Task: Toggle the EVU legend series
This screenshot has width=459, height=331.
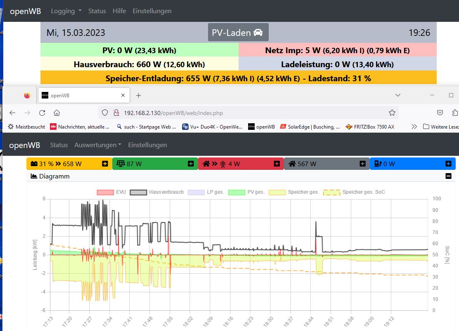Action: click(x=111, y=192)
